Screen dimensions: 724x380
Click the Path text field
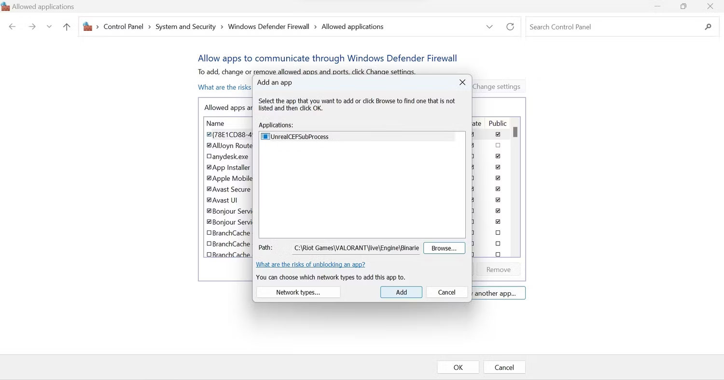(x=357, y=248)
